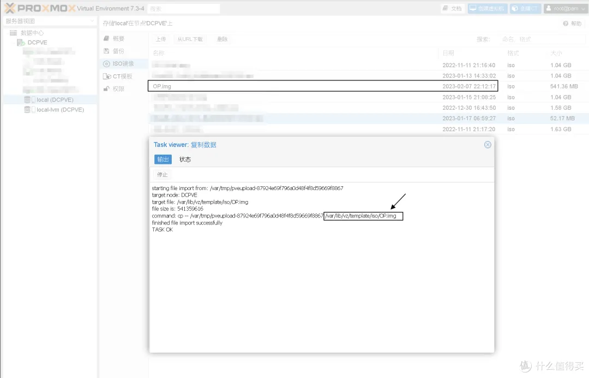589x378 pixels.
Task: Click 创建虚拟机 (Create VM) button
Action: pos(488,9)
